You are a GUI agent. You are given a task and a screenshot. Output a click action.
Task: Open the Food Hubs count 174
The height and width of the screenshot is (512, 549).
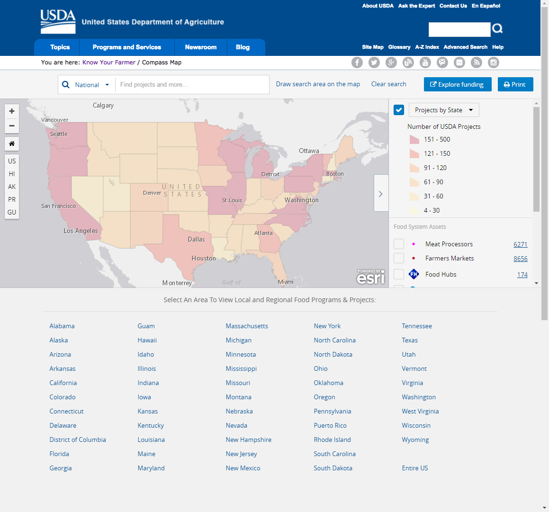coord(522,275)
